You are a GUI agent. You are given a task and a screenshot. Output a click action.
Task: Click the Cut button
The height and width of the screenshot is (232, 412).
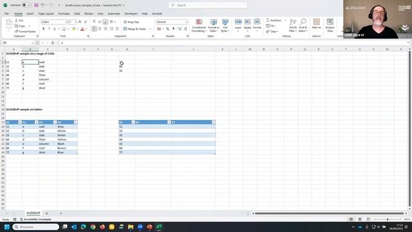click(19, 20)
